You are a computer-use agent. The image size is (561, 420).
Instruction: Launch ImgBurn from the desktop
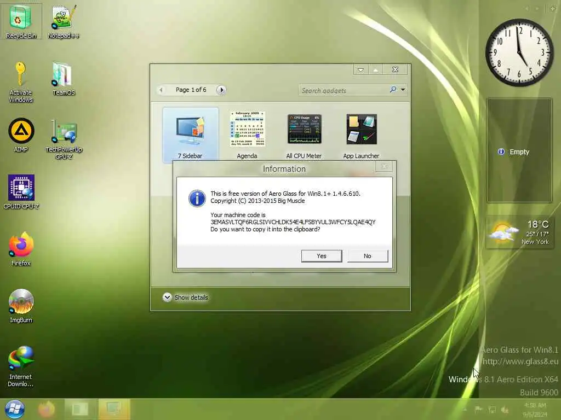(x=21, y=306)
